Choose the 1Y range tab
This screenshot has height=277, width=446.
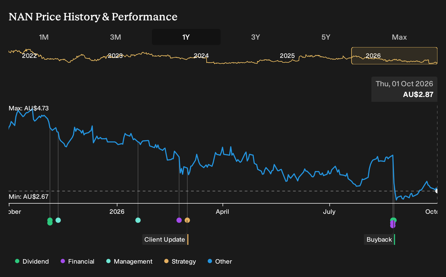(186, 37)
